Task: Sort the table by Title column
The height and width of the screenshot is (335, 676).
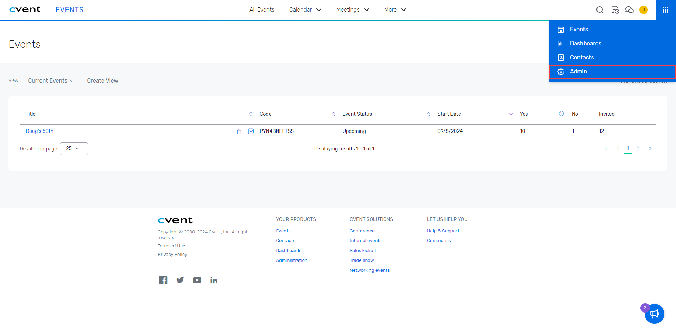Action: coord(251,114)
